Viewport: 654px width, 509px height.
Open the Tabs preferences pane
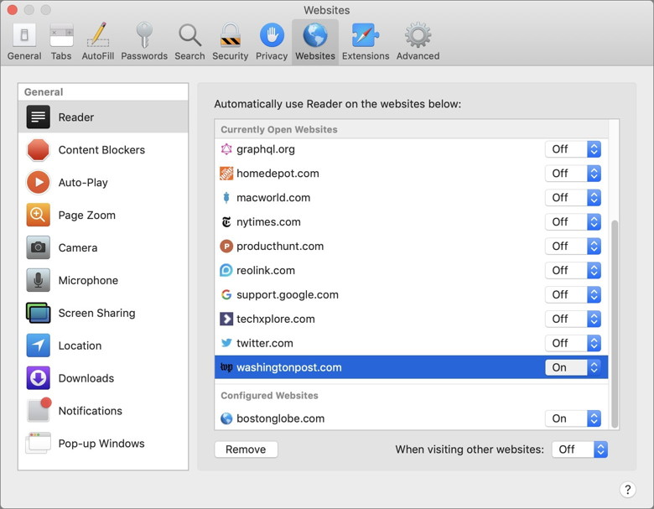(61, 42)
